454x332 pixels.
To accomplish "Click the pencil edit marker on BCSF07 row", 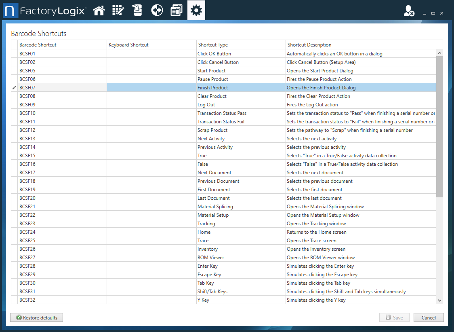I will pos(13,87).
